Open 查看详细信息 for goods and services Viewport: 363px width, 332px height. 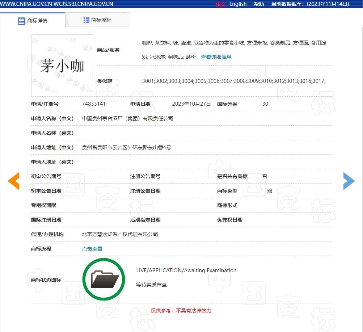click(216, 57)
